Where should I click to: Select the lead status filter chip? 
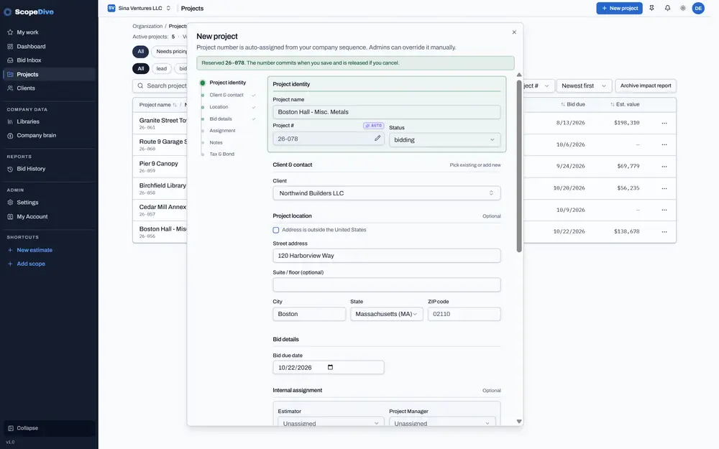[x=161, y=69]
